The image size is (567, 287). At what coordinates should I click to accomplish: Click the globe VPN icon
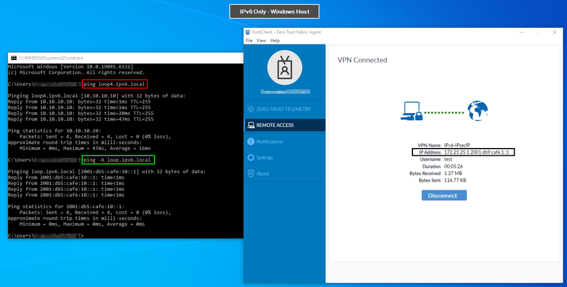(x=477, y=111)
